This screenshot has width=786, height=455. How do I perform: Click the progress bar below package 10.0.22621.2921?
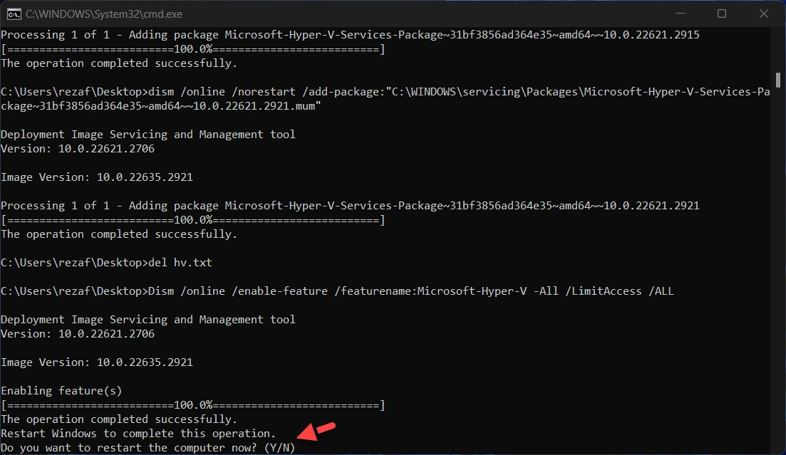pyautogui.click(x=193, y=220)
